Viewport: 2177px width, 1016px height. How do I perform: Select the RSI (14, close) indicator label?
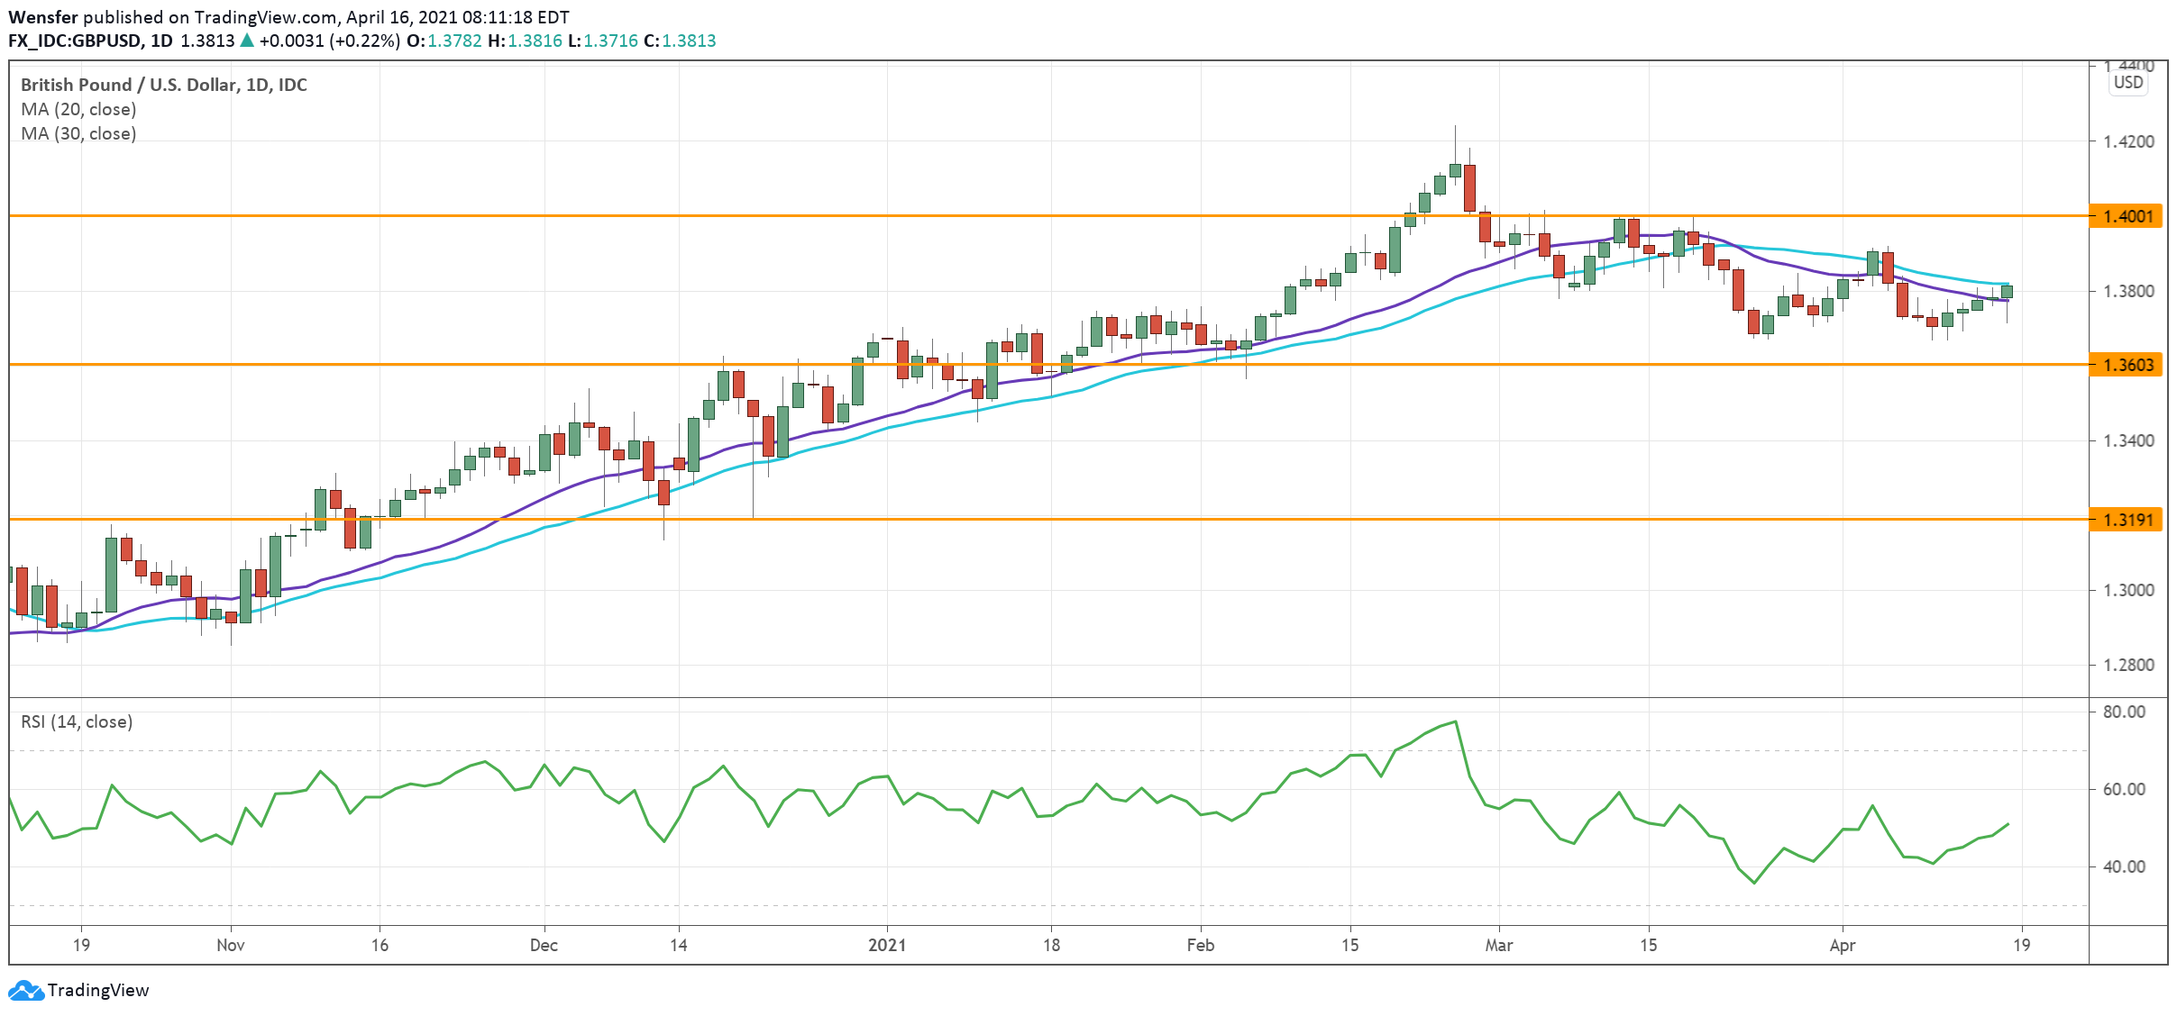coord(77,721)
